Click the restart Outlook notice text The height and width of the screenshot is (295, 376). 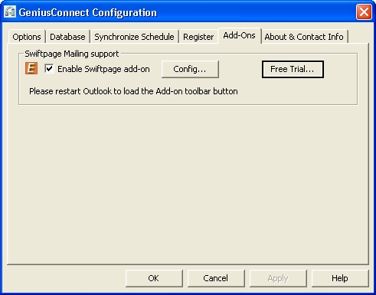(x=133, y=91)
